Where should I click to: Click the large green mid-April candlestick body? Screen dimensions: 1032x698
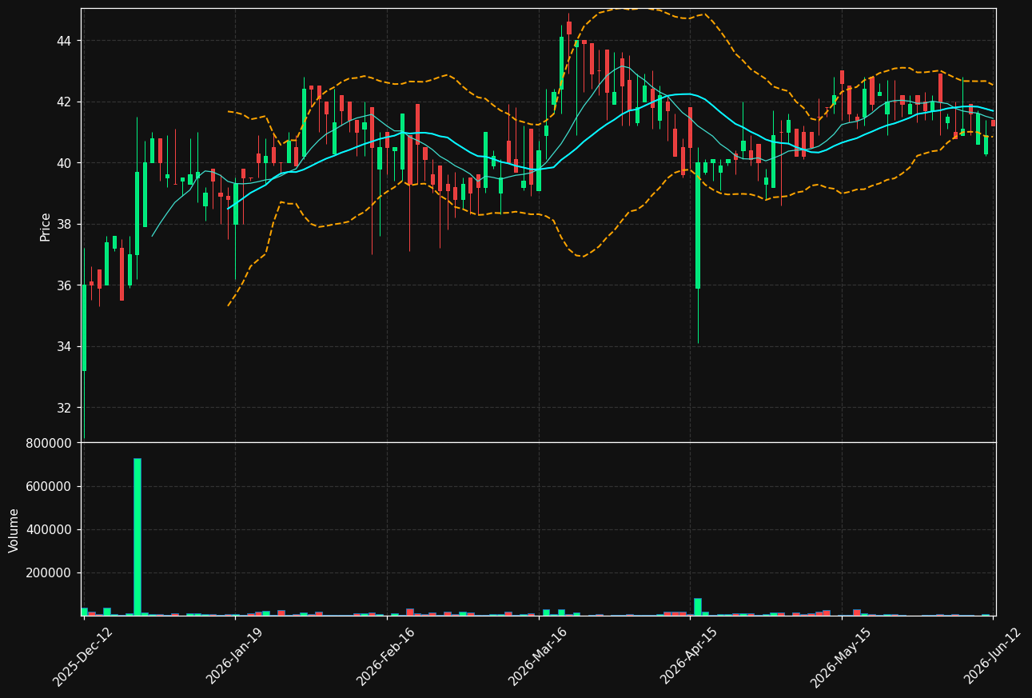[698, 225]
